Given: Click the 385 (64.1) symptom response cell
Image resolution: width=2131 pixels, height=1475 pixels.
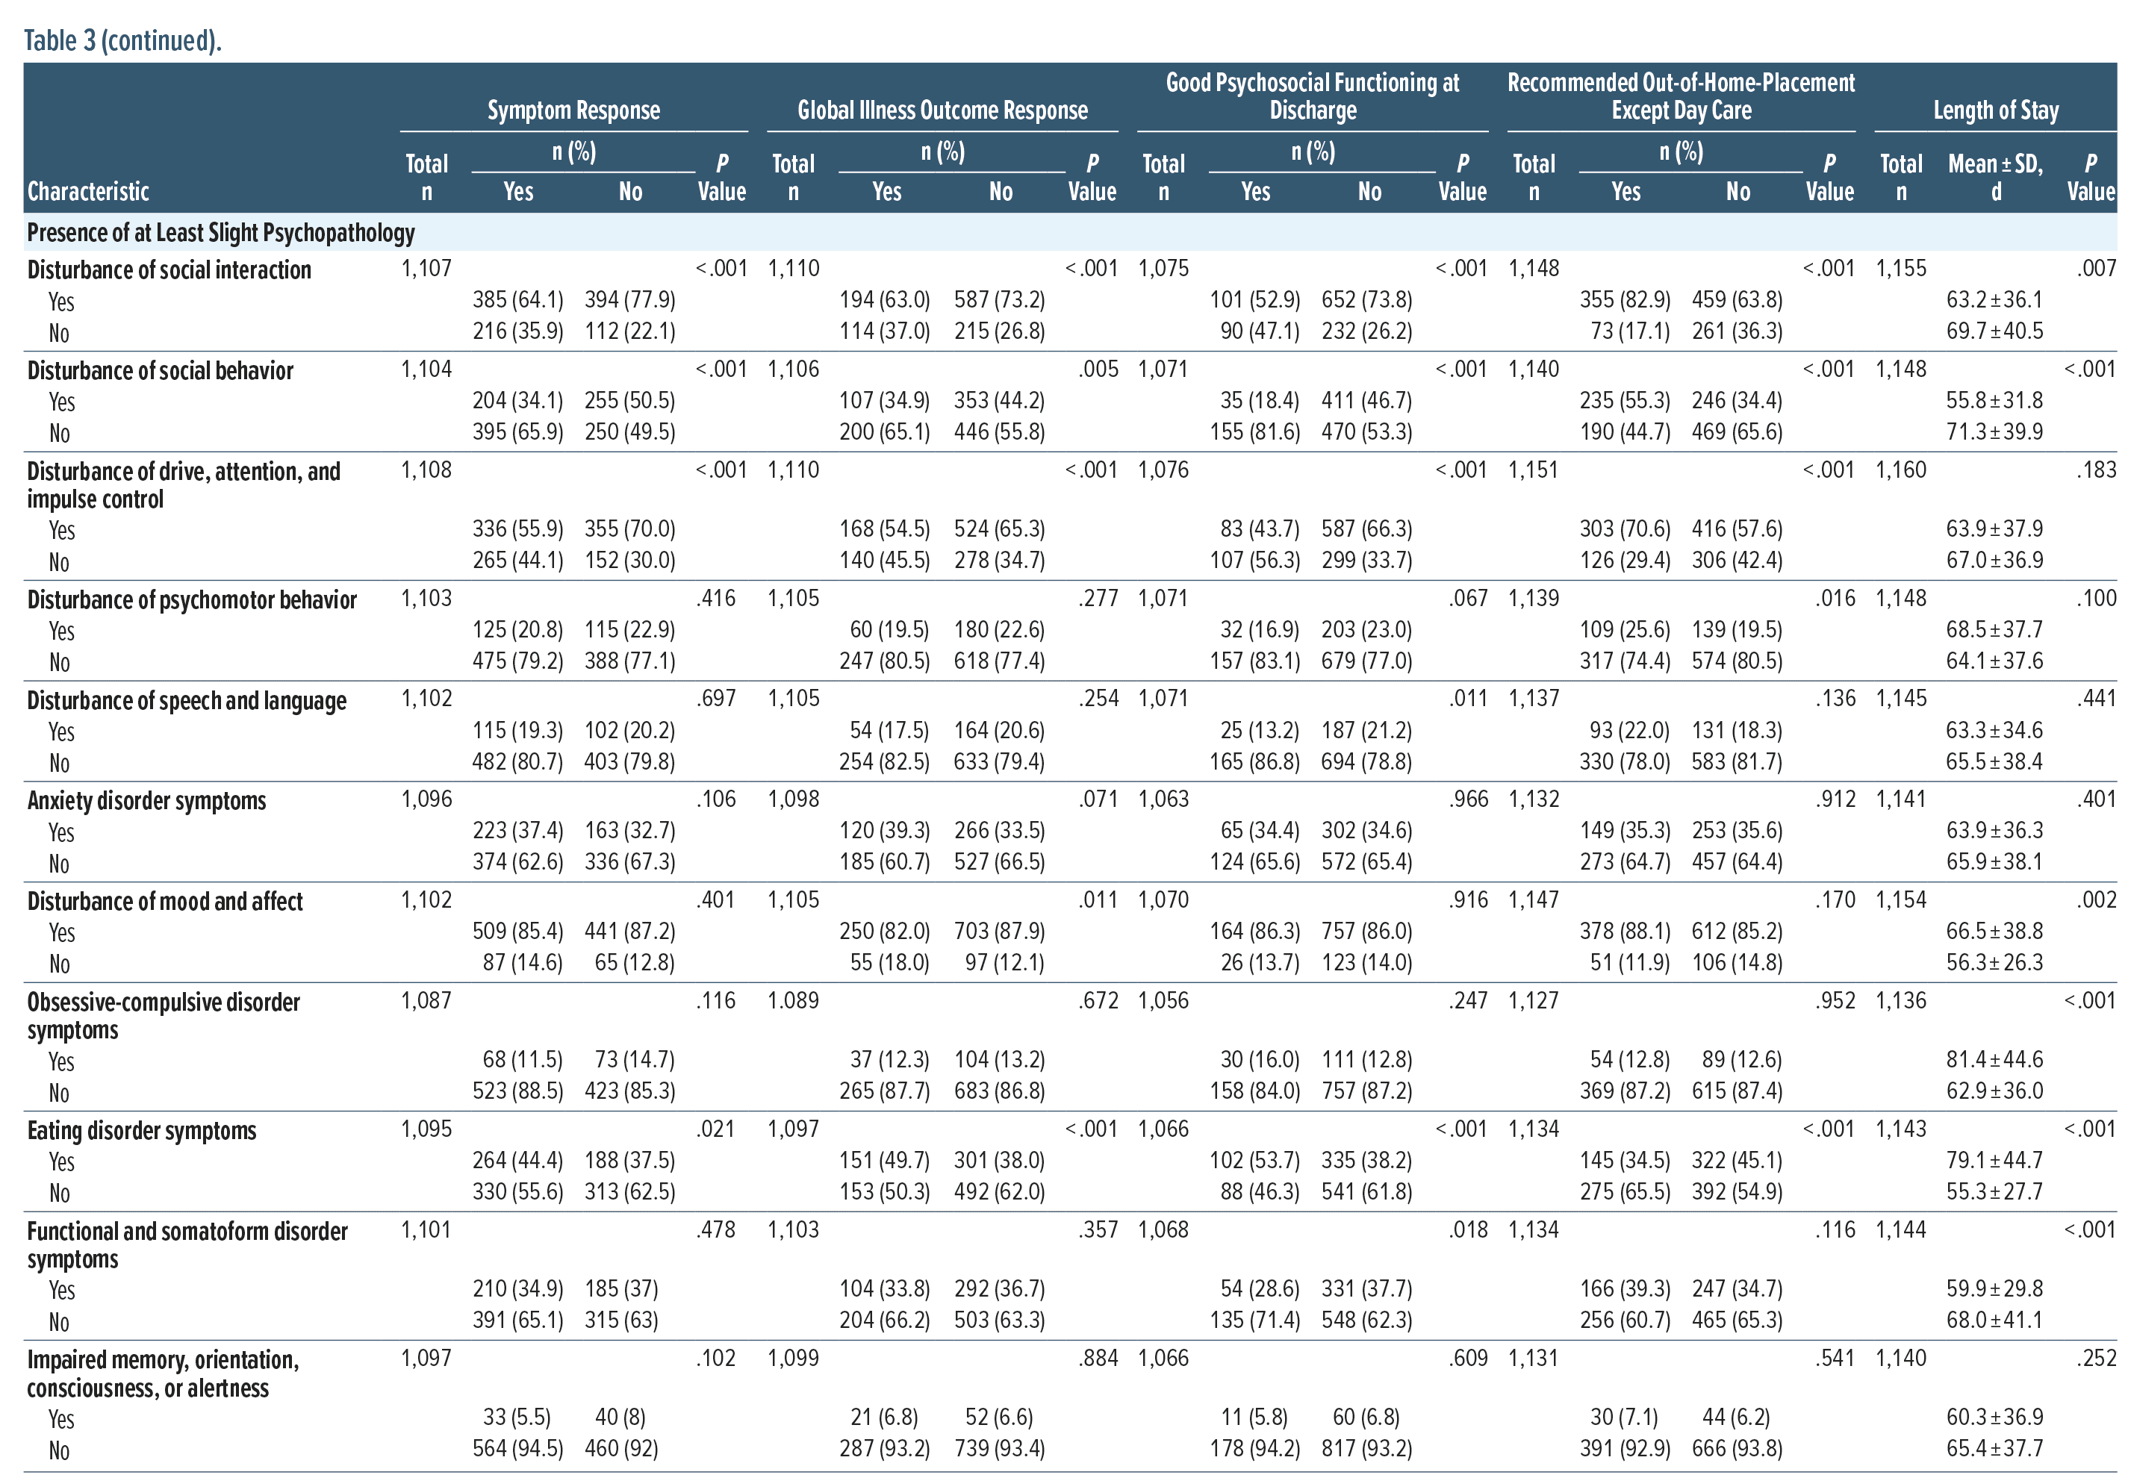Looking at the screenshot, I should pyautogui.click(x=517, y=299).
